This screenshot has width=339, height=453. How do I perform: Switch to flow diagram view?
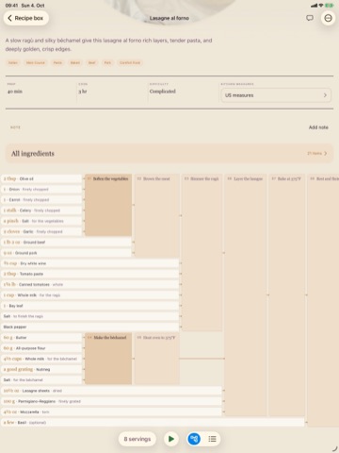tap(194, 439)
